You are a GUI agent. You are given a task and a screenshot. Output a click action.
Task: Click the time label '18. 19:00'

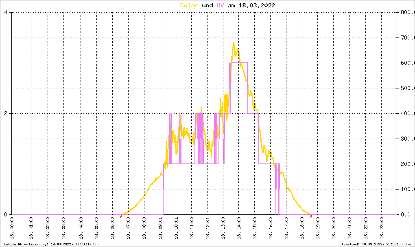click(318, 228)
